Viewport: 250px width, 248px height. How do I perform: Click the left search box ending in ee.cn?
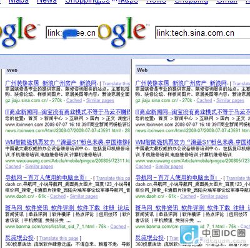(x=72, y=33)
